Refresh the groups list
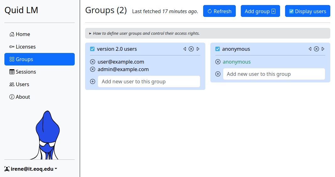The image size is (335, 177). pyautogui.click(x=219, y=11)
